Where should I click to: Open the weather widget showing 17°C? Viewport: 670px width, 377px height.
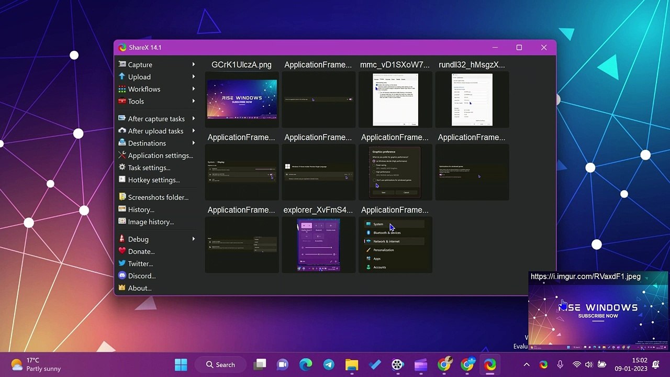tap(36, 365)
